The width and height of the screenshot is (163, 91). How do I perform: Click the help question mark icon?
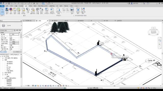148,3
